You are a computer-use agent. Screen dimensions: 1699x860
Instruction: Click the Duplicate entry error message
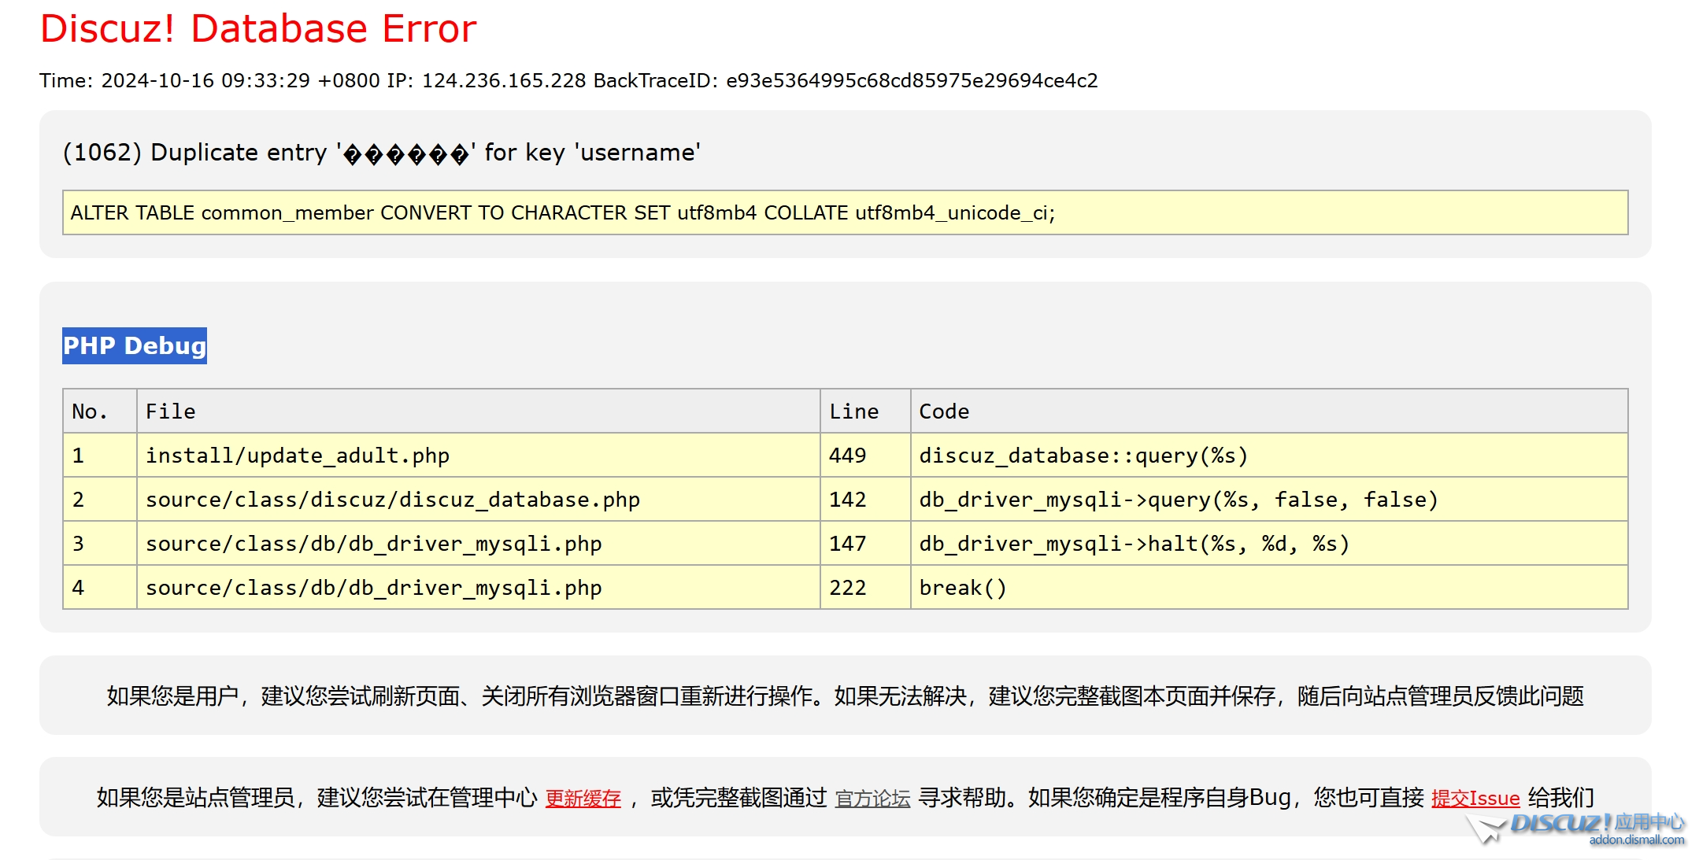click(x=382, y=153)
